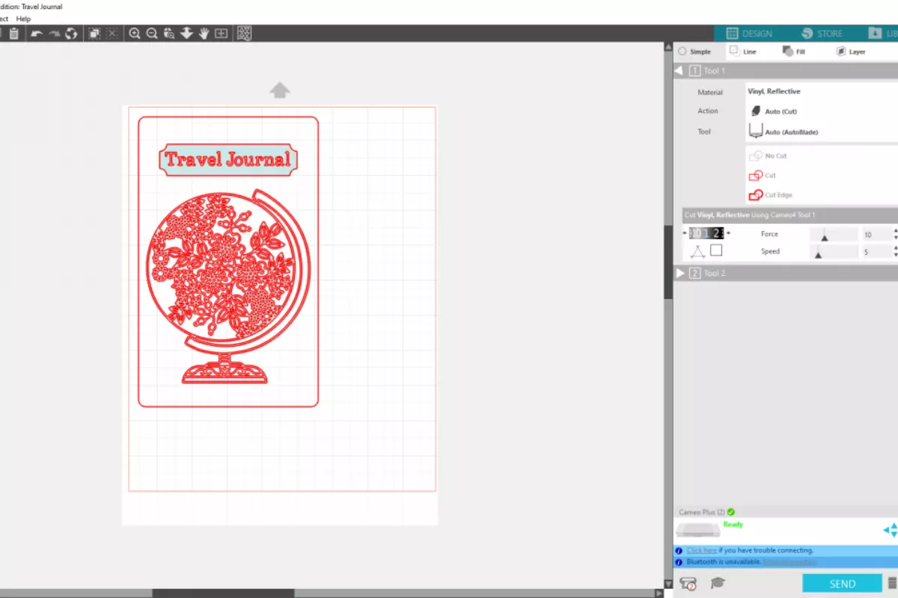
Task: Select the Cut option
Action: pos(763,175)
